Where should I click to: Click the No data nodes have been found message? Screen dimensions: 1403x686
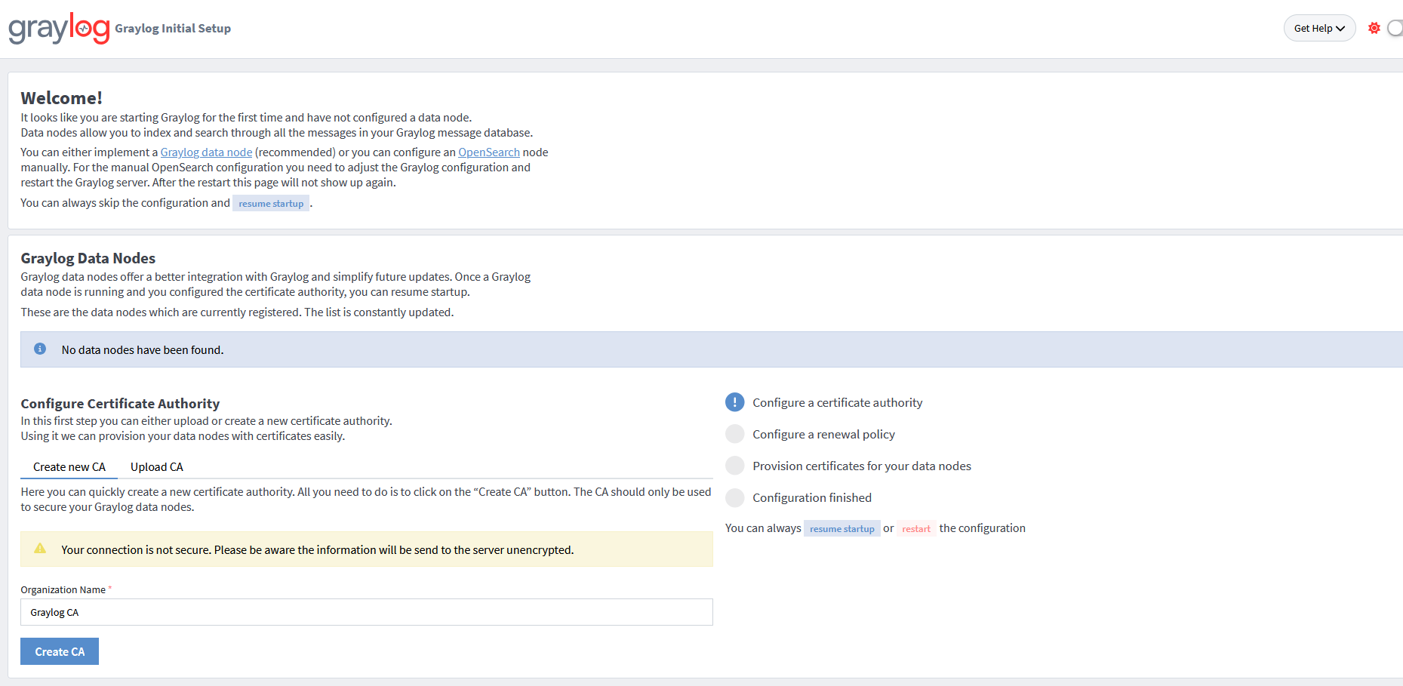point(143,350)
